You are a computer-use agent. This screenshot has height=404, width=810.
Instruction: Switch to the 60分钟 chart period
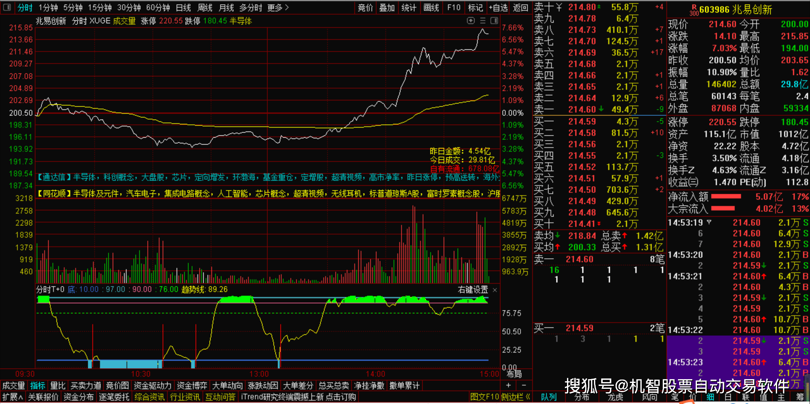(x=158, y=8)
